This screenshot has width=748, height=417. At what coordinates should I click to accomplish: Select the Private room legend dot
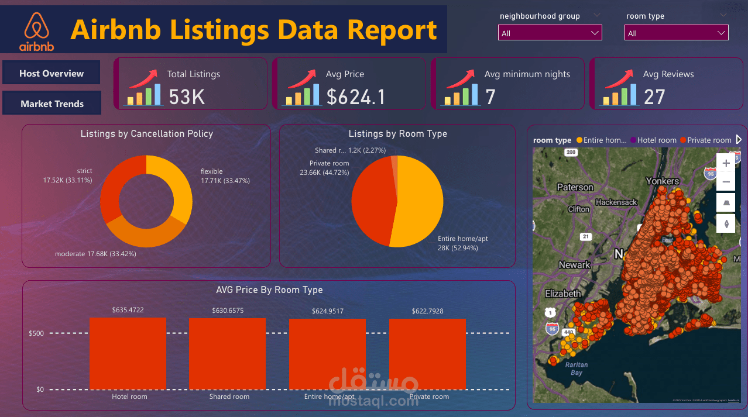coord(683,140)
